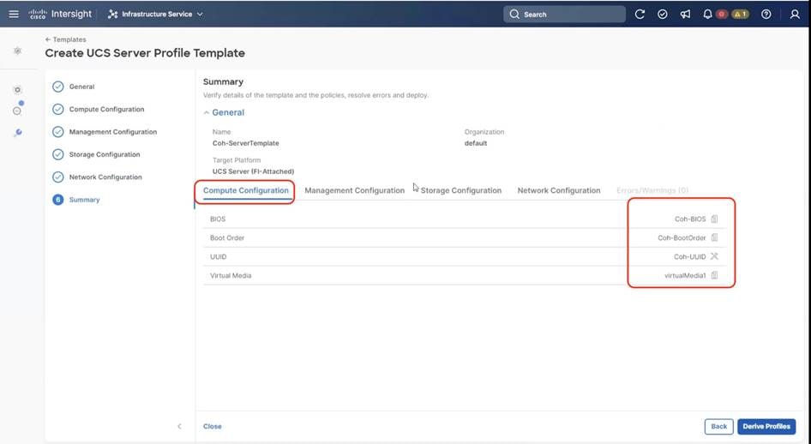
Task: Open the Errors/Warnings (0) tab
Action: pyautogui.click(x=652, y=190)
